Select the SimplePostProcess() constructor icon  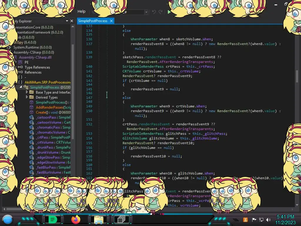31,102
